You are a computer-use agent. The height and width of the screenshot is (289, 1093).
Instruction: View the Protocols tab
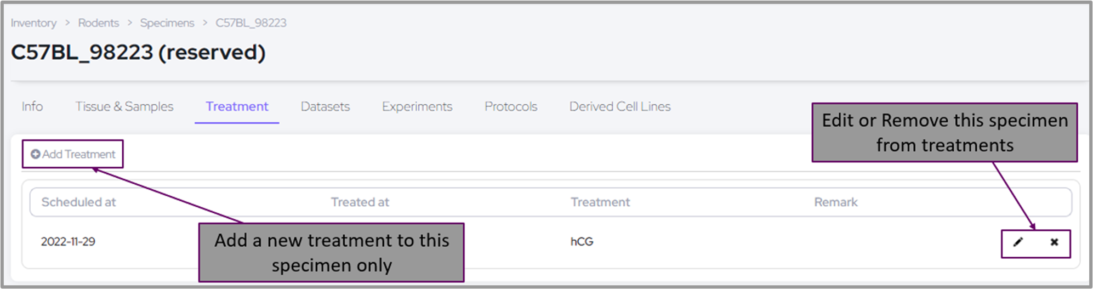pyautogui.click(x=511, y=106)
